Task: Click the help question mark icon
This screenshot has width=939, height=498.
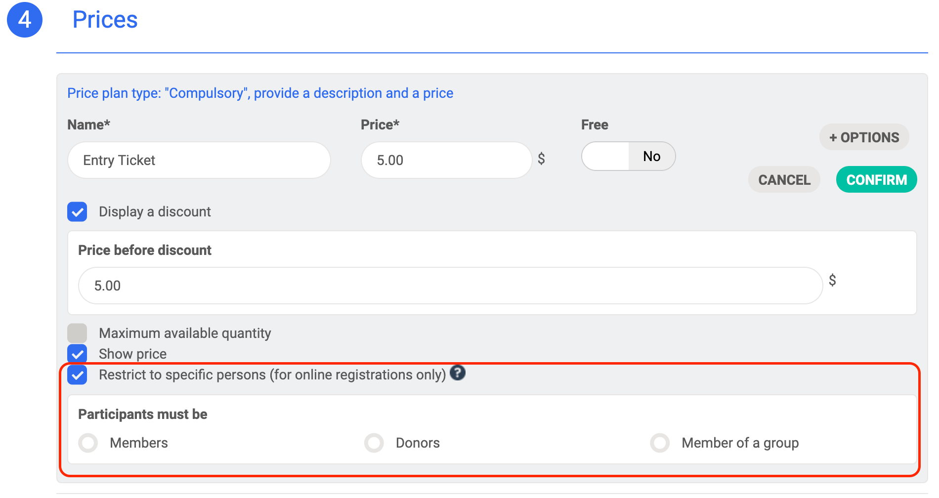Action: pyautogui.click(x=458, y=373)
